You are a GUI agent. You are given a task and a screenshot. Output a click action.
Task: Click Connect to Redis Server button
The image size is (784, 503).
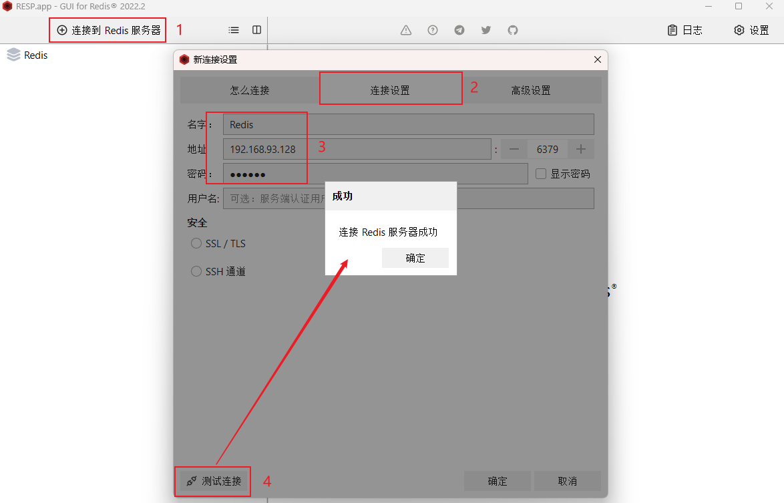point(108,30)
